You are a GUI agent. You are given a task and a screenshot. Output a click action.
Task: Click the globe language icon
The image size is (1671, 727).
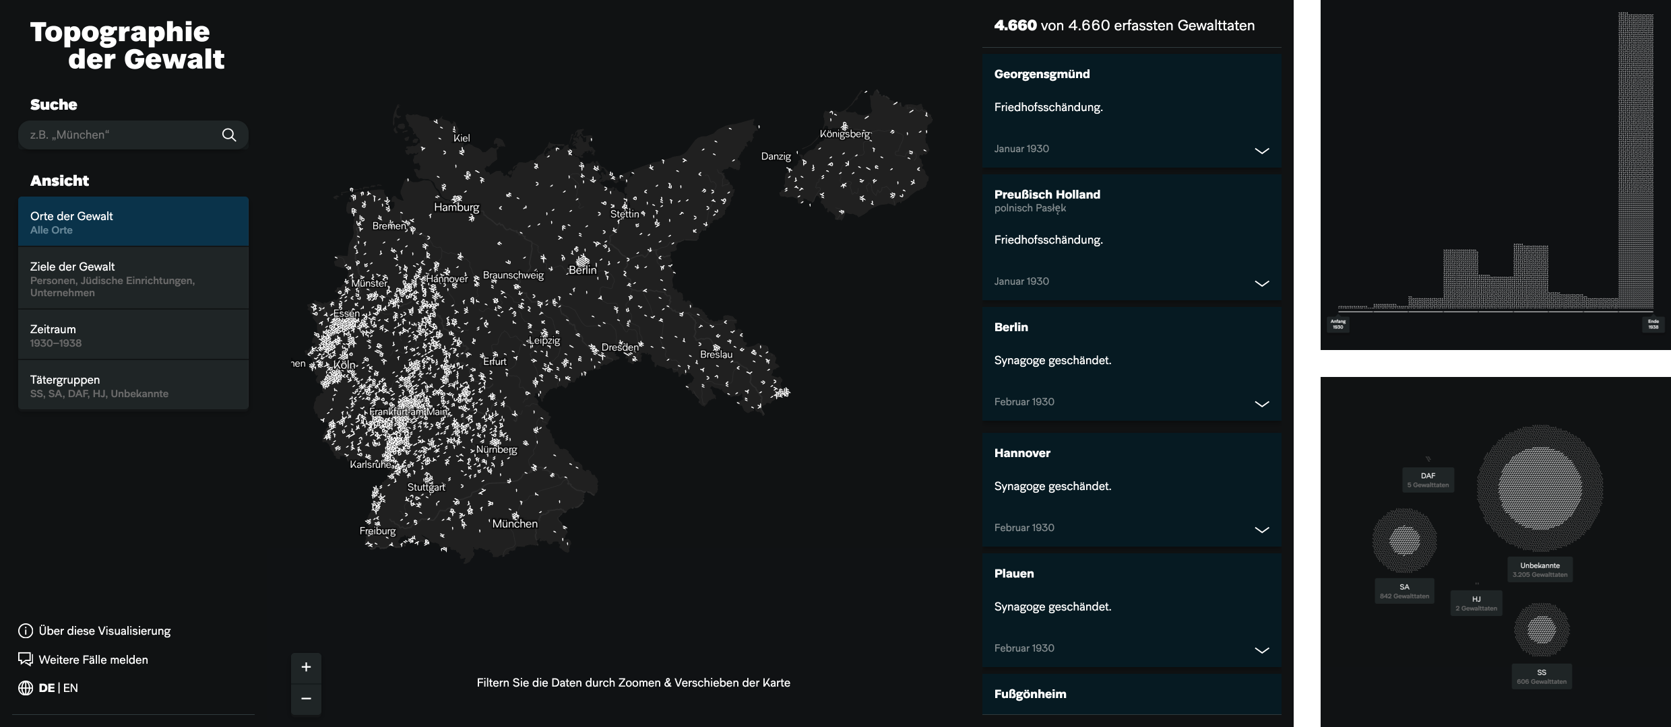point(26,688)
